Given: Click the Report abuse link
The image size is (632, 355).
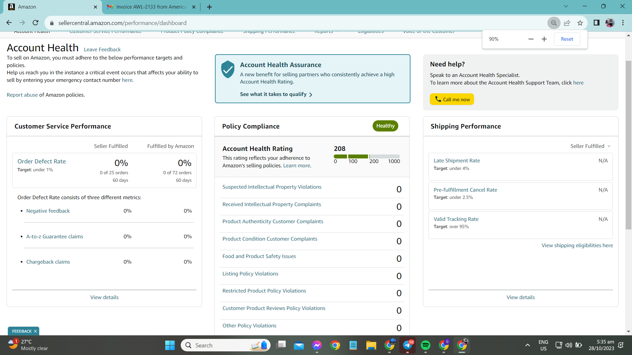Looking at the screenshot, I should (x=22, y=95).
